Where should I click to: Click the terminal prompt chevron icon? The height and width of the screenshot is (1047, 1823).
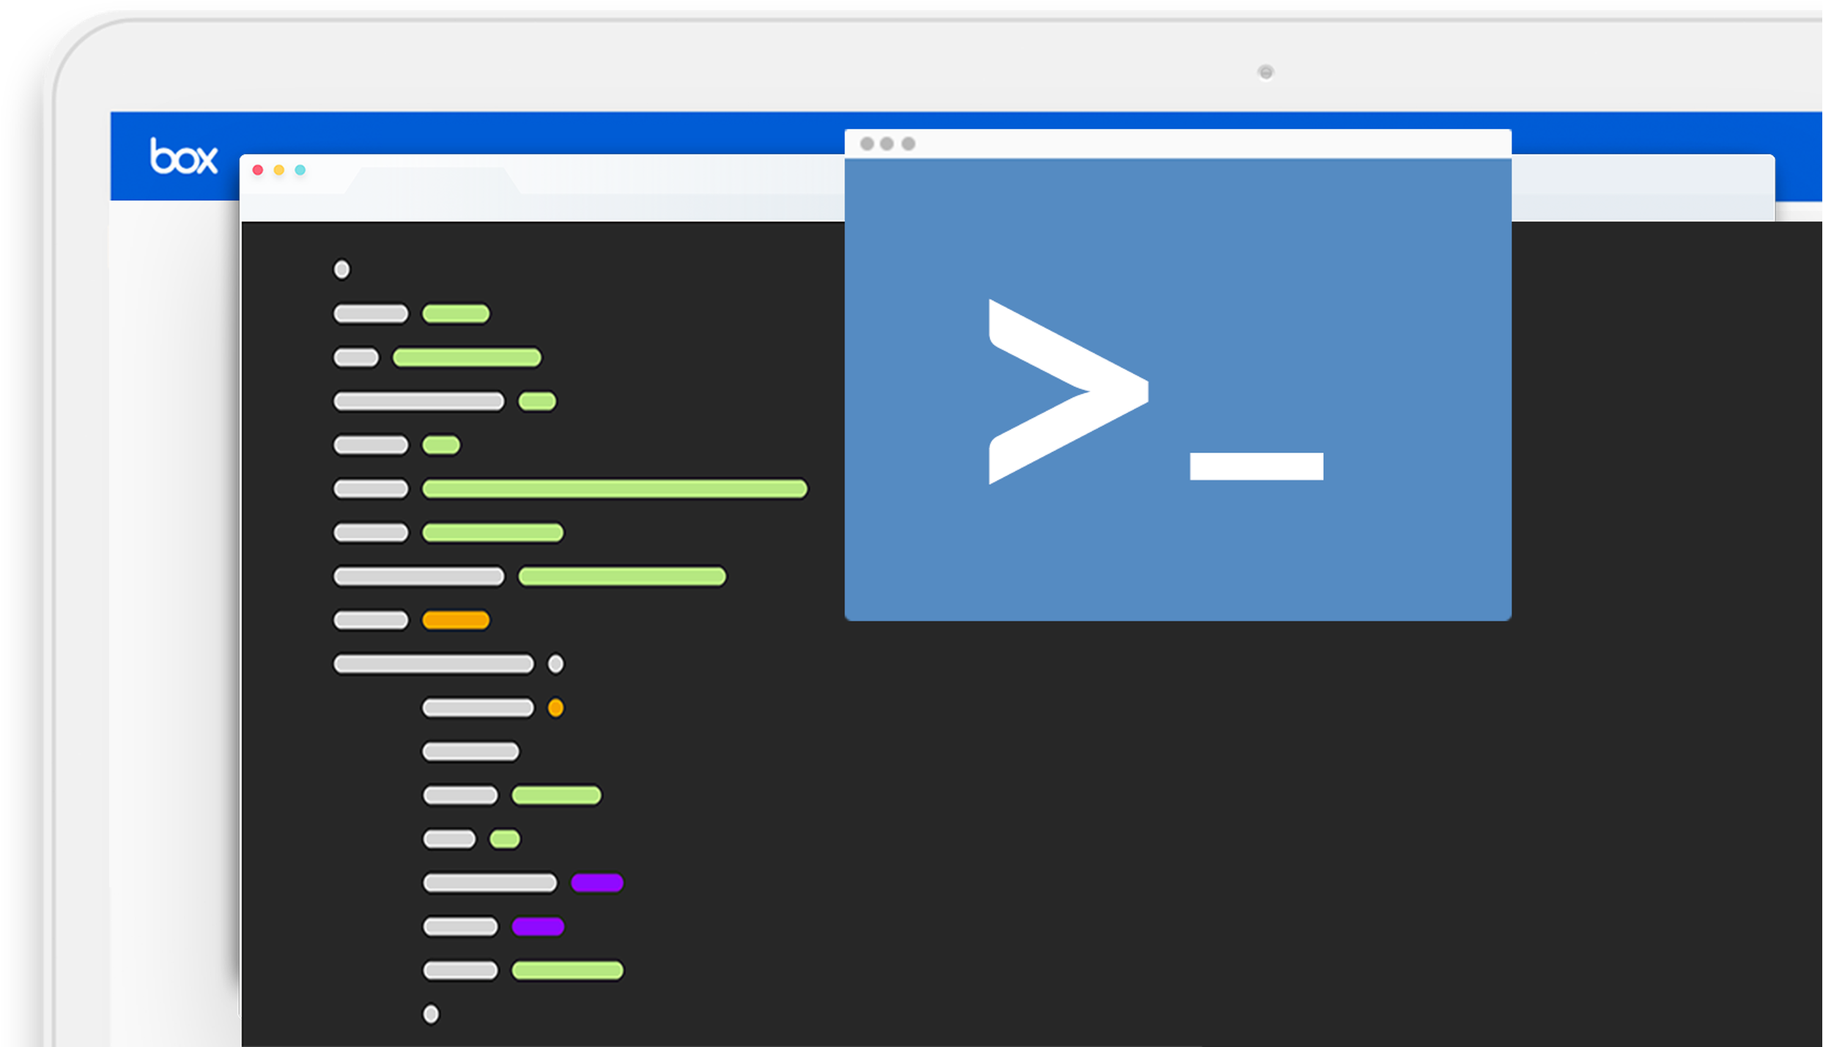[1068, 392]
